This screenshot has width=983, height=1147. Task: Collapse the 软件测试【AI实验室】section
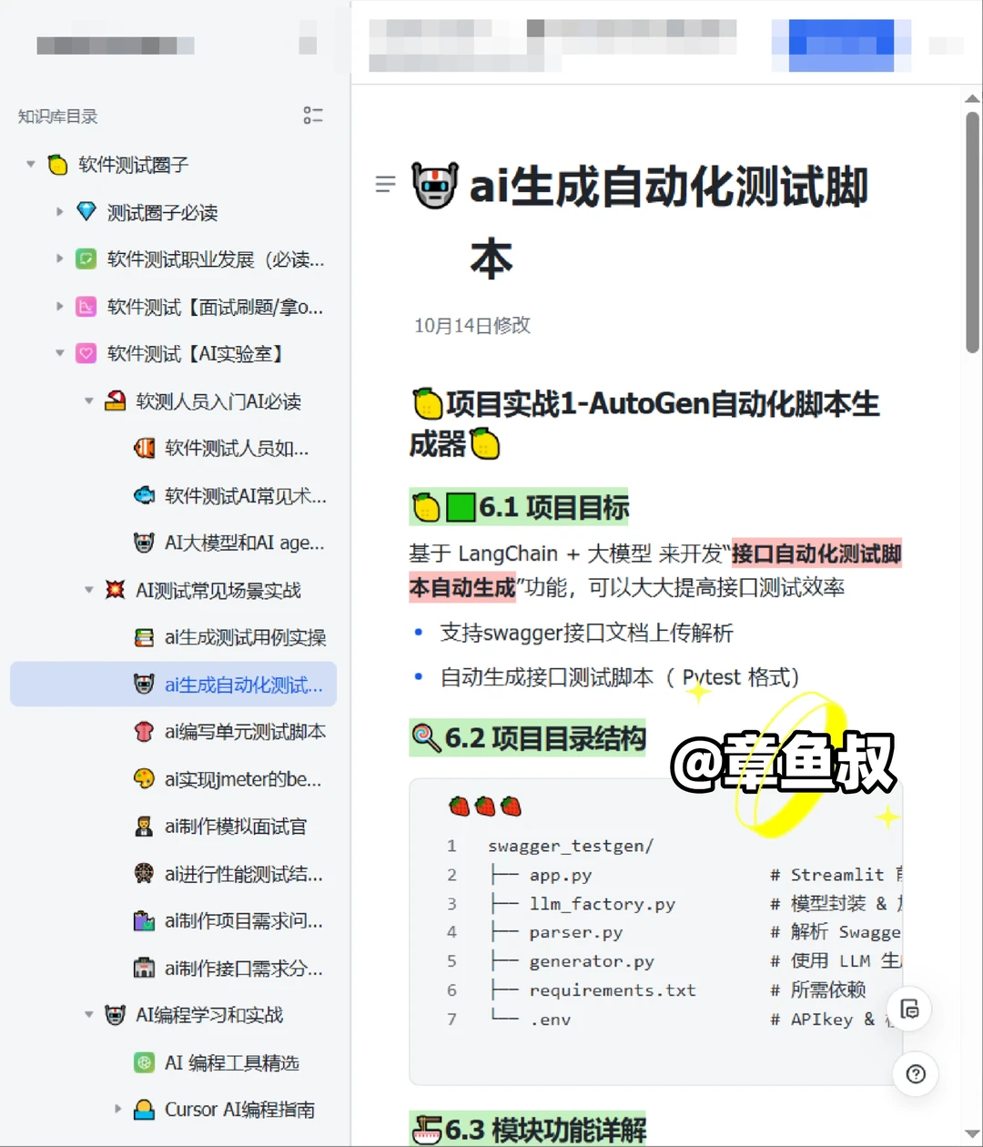[x=57, y=353]
